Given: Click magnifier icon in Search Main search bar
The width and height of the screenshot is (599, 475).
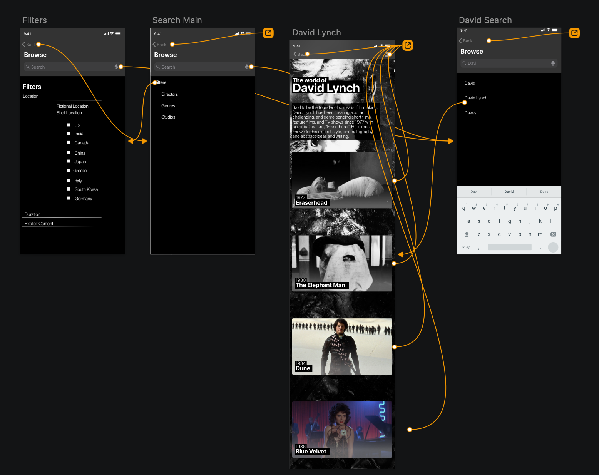Looking at the screenshot, I should point(158,67).
